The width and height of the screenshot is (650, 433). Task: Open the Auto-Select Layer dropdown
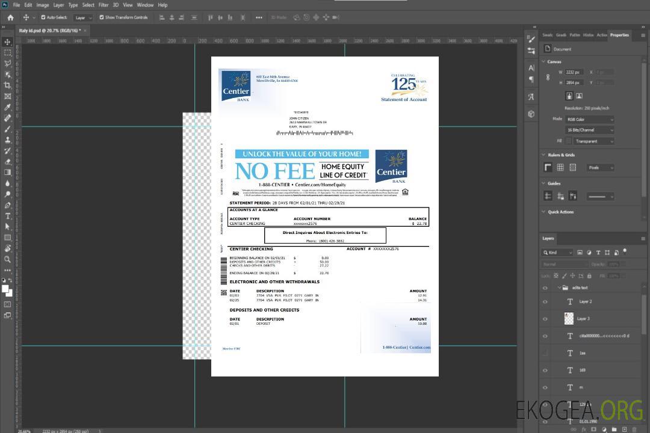(83, 17)
